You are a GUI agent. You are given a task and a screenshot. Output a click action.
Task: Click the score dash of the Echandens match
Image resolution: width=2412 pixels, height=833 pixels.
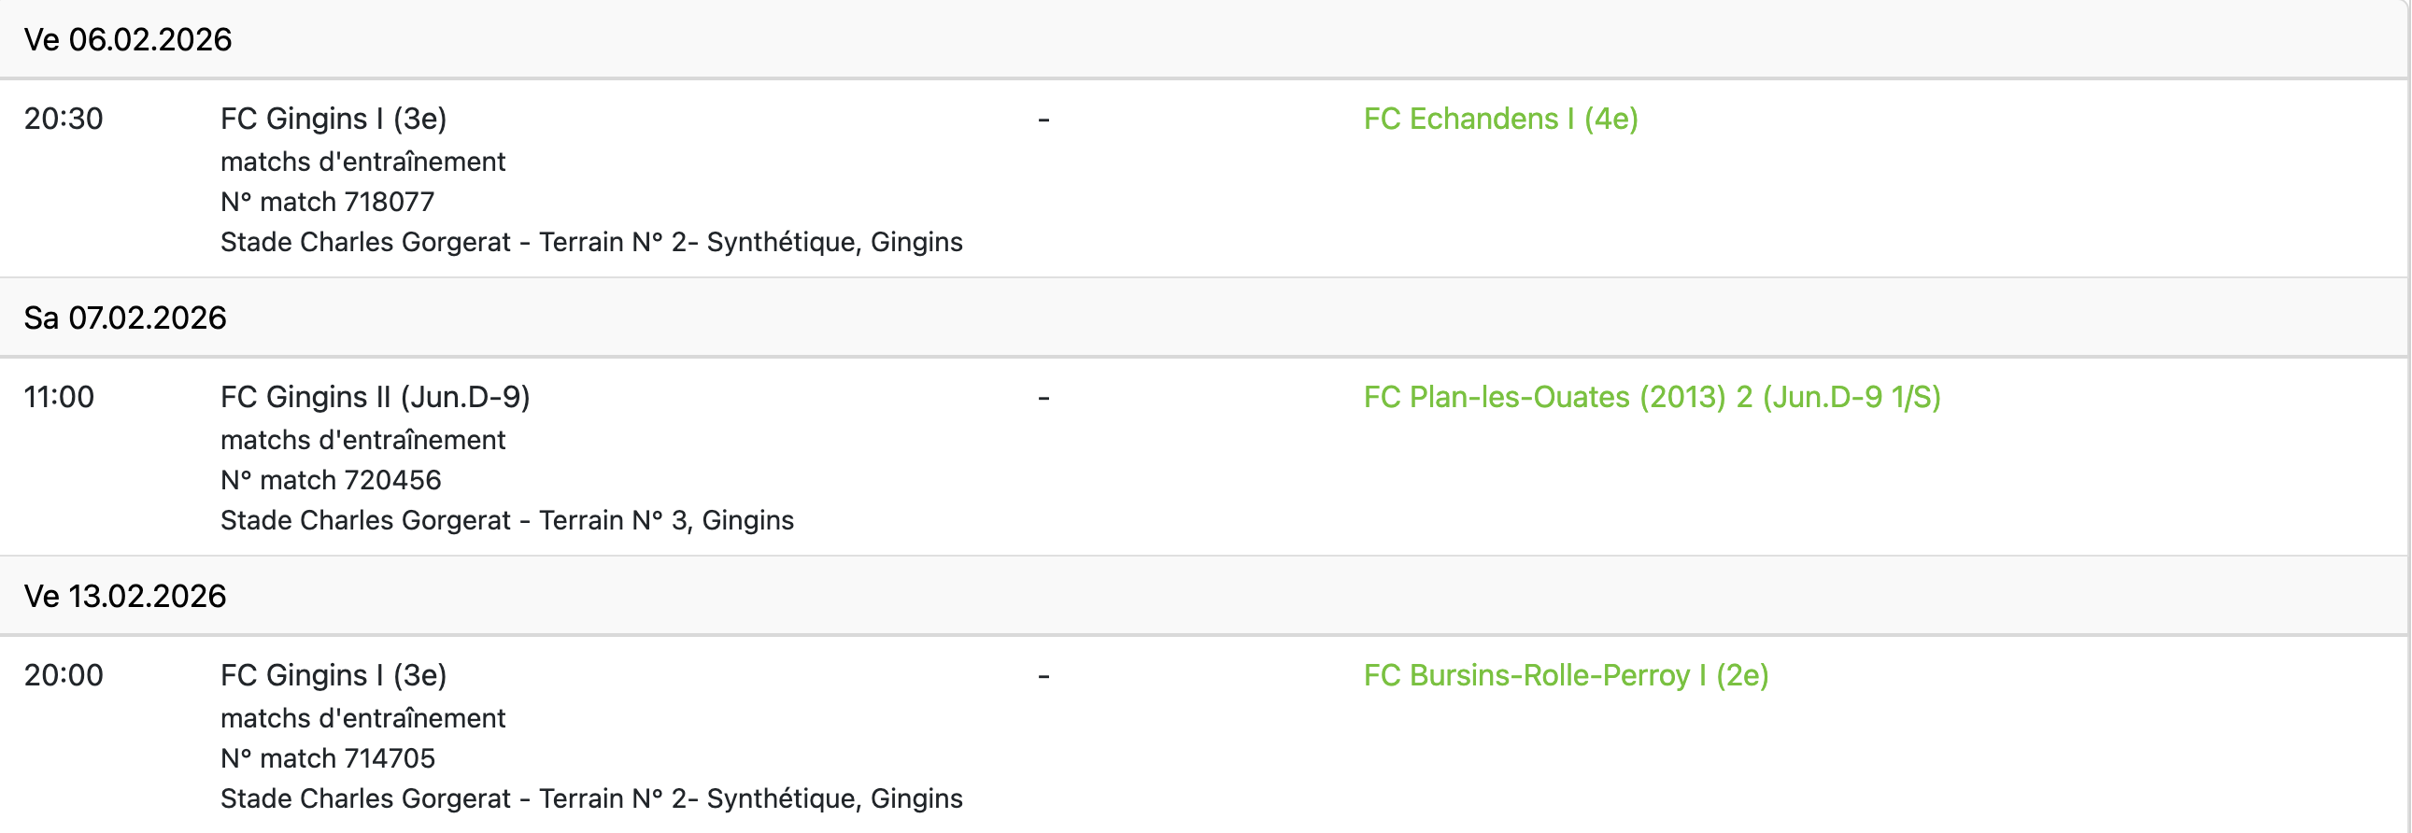point(1043,119)
